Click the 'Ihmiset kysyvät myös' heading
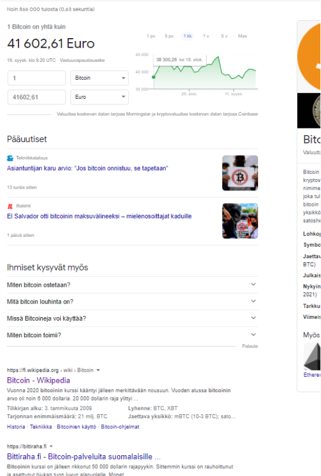321x476 pixels. (x=48, y=267)
